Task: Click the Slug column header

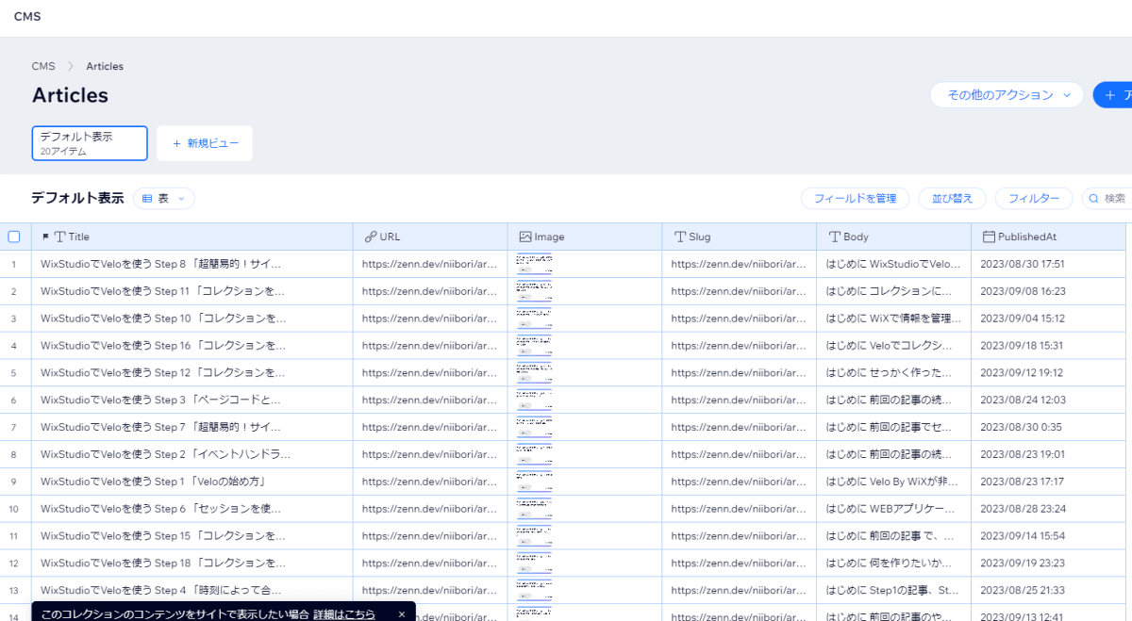Action: click(740, 237)
